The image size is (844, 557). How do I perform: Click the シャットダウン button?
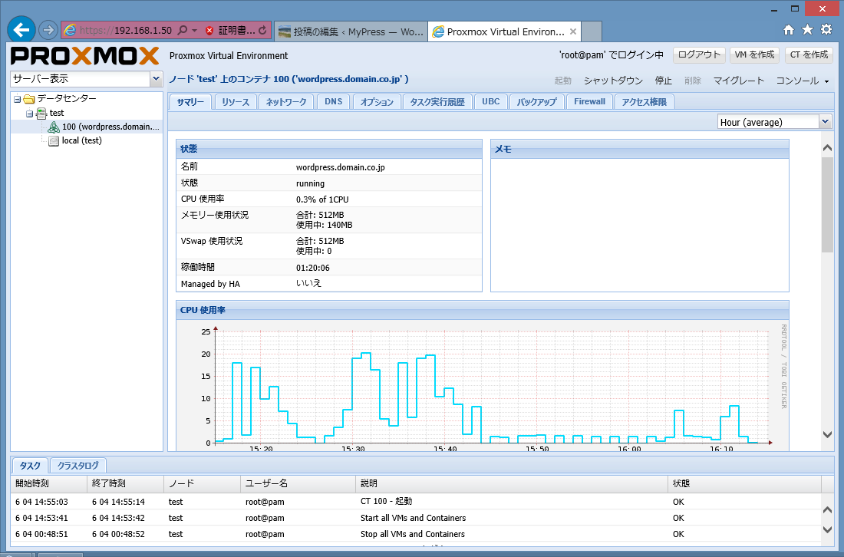click(613, 81)
